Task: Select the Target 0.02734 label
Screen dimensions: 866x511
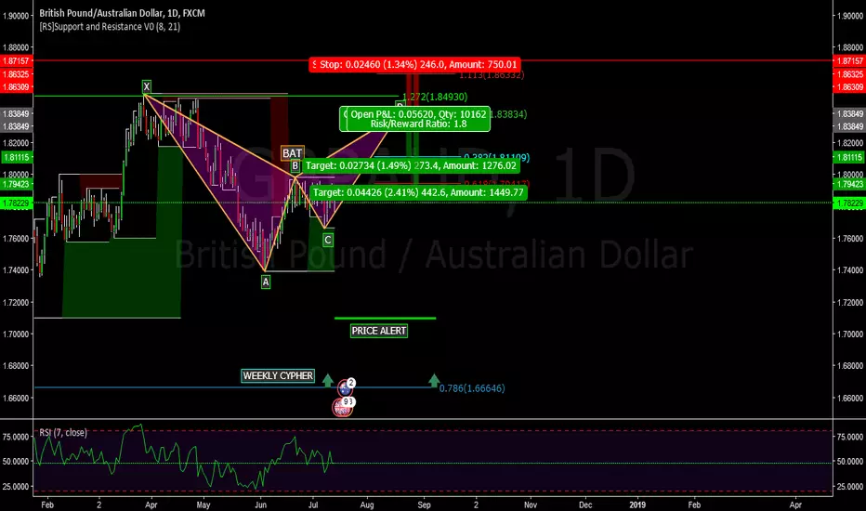Action: click(411, 165)
